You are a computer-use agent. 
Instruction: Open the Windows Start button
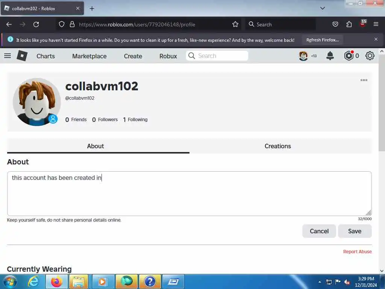tap(10, 281)
